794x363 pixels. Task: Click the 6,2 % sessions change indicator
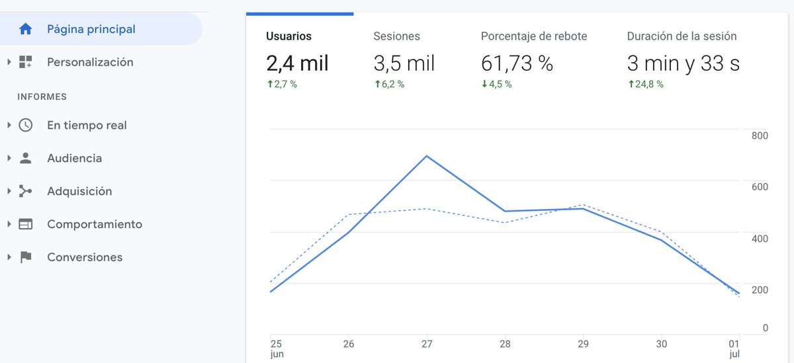(x=389, y=84)
